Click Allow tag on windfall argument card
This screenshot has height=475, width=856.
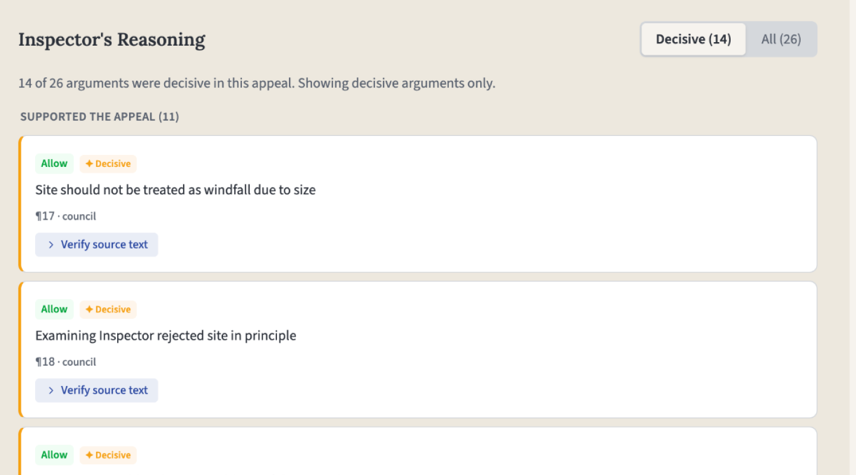coord(54,164)
